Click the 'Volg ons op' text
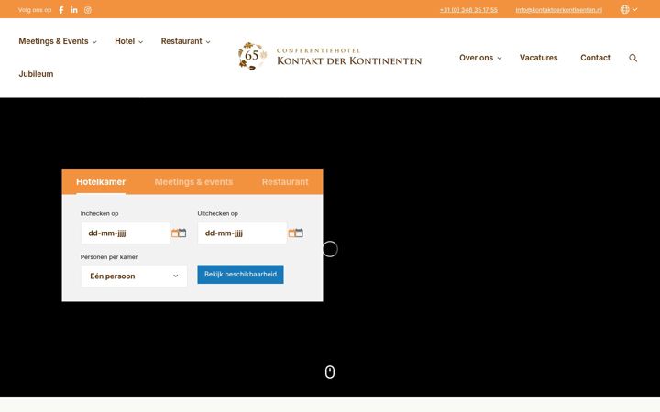The height and width of the screenshot is (412, 660). (x=35, y=10)
